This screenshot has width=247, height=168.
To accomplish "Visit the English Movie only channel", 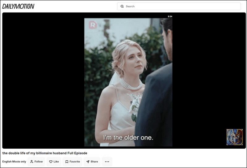I will pyautogui.click(x=14, y=162).
